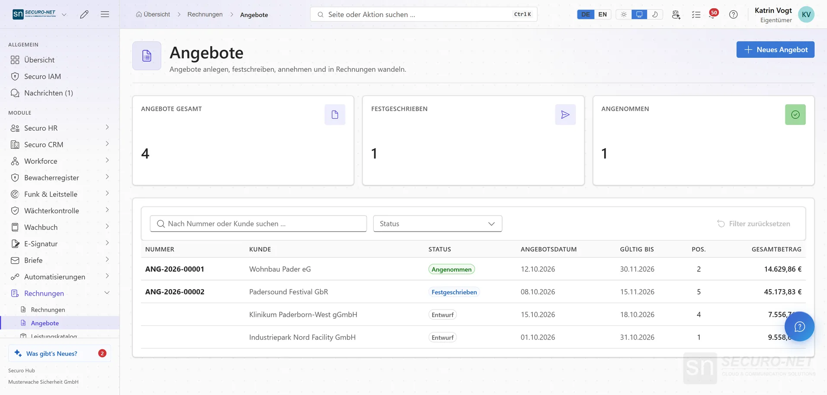
Task: Open the floating support chat bubble
Action: click(799, 326)
